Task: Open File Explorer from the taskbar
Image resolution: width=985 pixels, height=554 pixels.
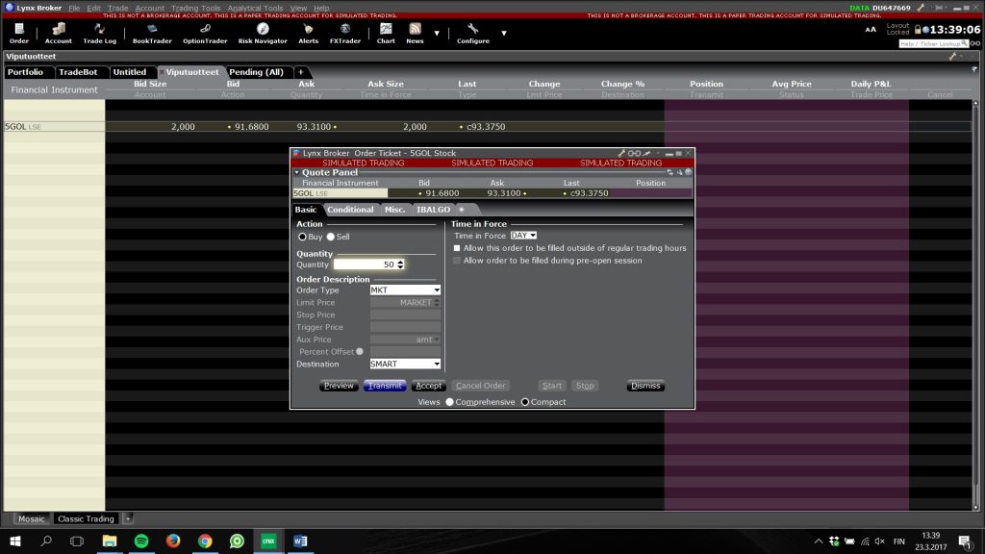Action: 110,541
